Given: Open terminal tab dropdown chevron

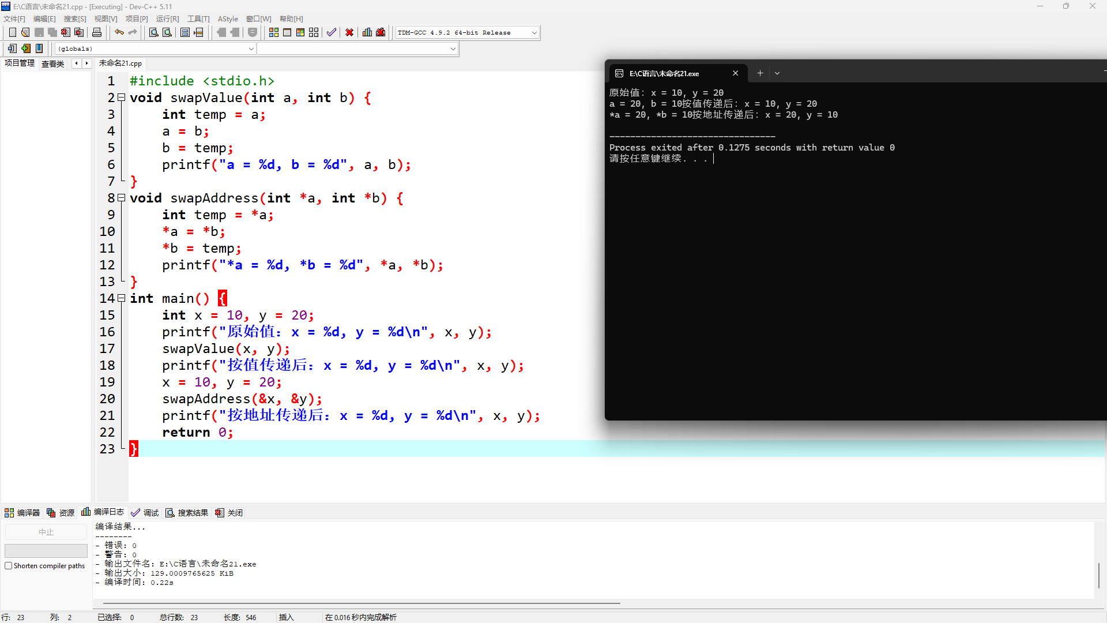Looking at the screenshot, I should tap(777, 73).
